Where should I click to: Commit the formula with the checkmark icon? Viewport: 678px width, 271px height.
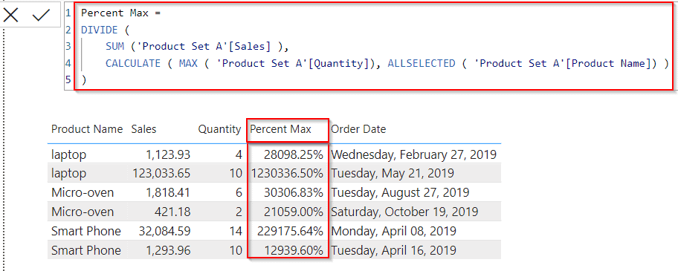(x=42, y=15)
